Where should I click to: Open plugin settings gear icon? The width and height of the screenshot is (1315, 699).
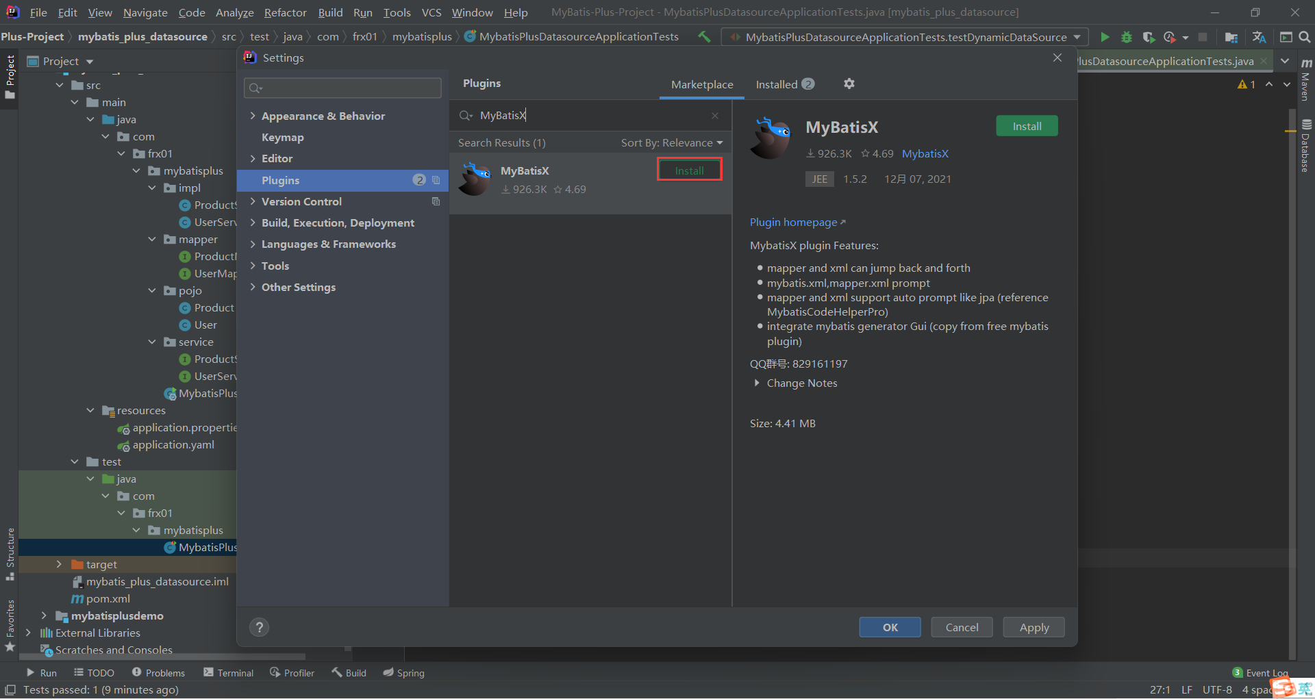click(x=849, y=84)
